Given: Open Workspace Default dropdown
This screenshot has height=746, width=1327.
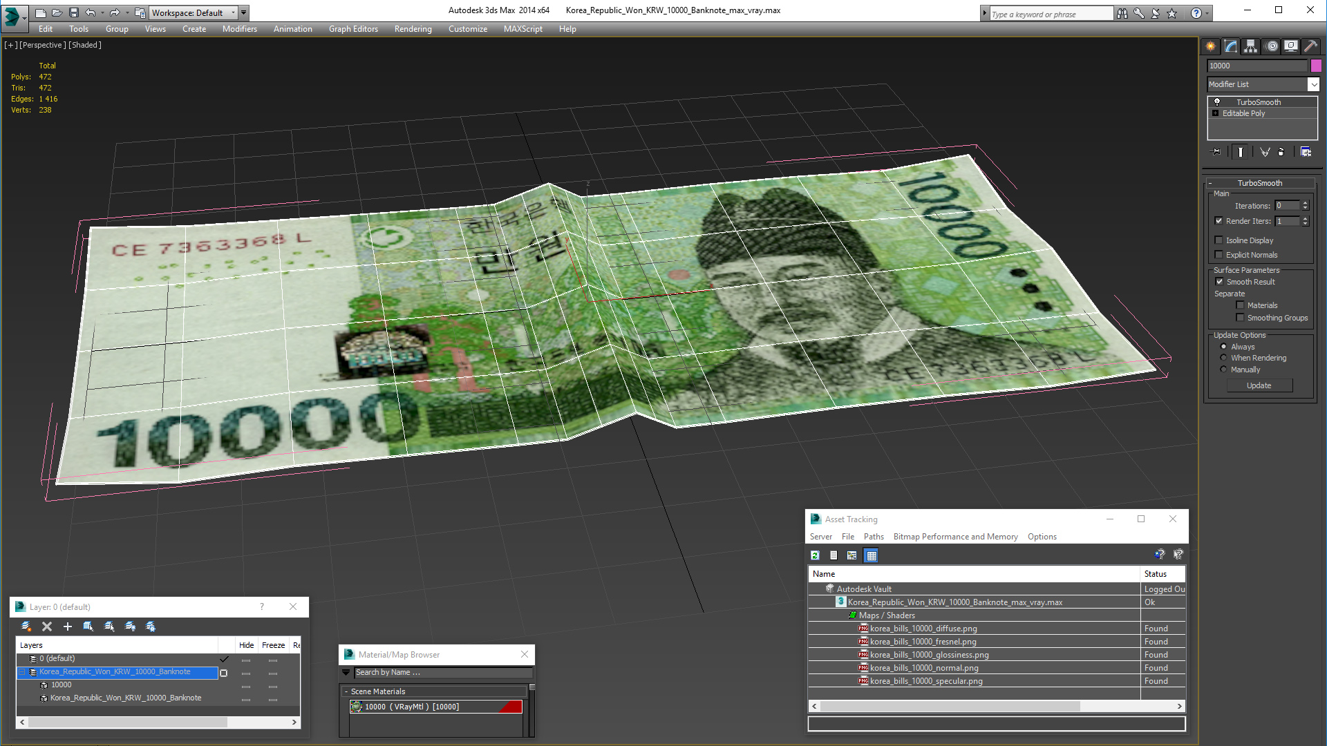Looking at the screenshot, I should click(194, 12).
